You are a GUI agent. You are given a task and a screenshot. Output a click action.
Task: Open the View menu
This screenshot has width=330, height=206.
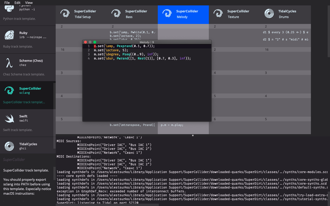[x=29, y=3]
